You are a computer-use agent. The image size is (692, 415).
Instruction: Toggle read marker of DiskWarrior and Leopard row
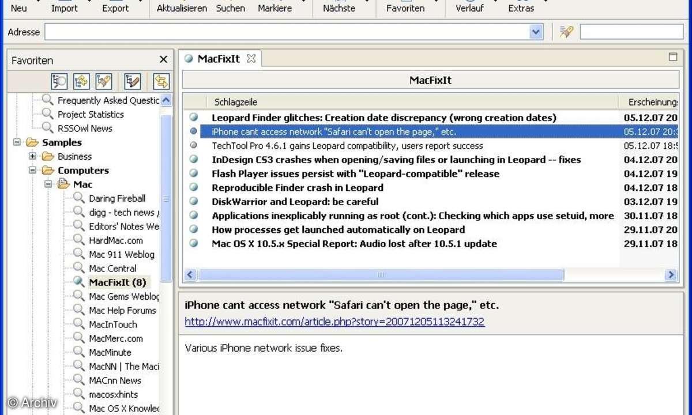coord(193,202)
